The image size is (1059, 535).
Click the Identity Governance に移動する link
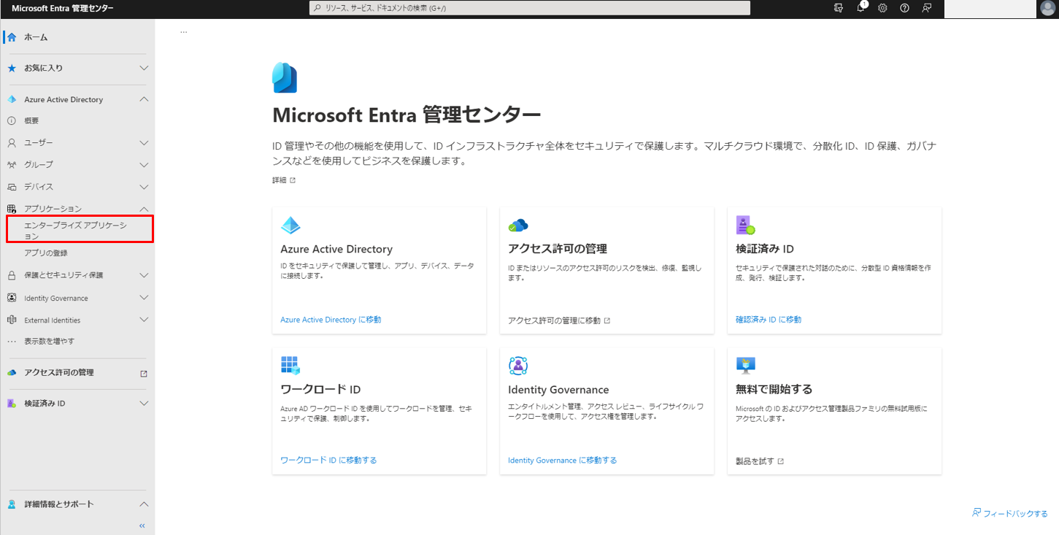pyautogui.click(x=562, y=460)
